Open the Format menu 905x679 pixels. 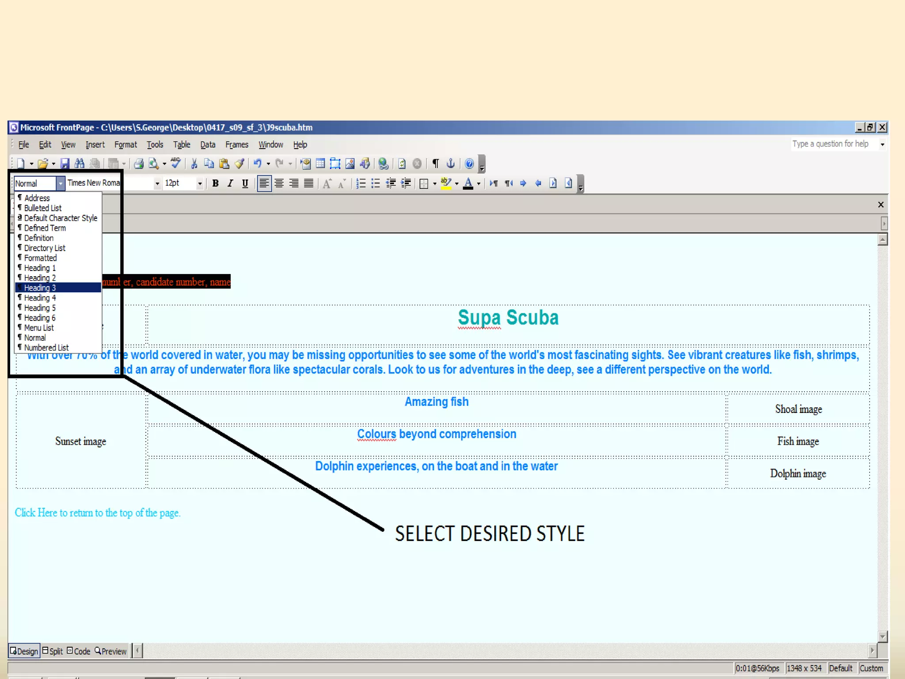tap(125, 145)
